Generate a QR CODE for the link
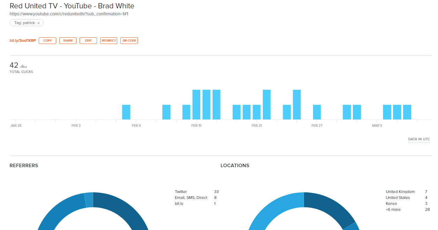Screen dimensions: 438x230 pos(129,40)
